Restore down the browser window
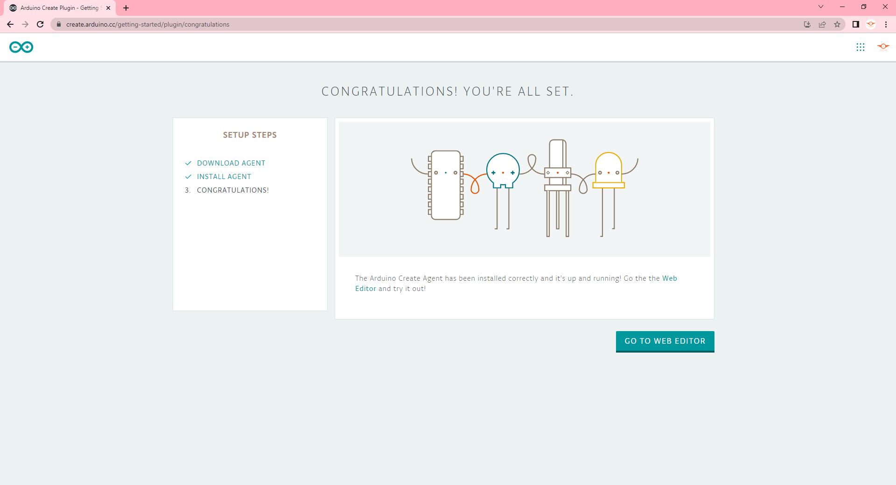Image resolution: width=896 pixels, height=485 pixels. 864,7
